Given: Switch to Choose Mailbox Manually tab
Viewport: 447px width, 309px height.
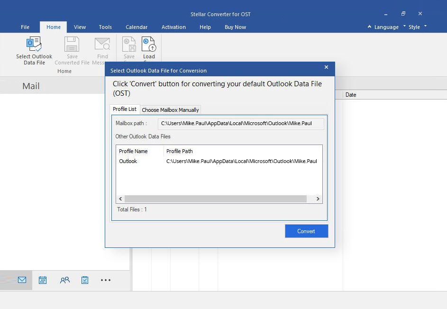Looking at the screenshot, I should pyautogui.click(x=170, y=110).
